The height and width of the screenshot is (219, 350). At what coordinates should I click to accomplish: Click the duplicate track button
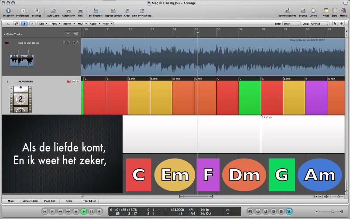click(x=76, y=33)
